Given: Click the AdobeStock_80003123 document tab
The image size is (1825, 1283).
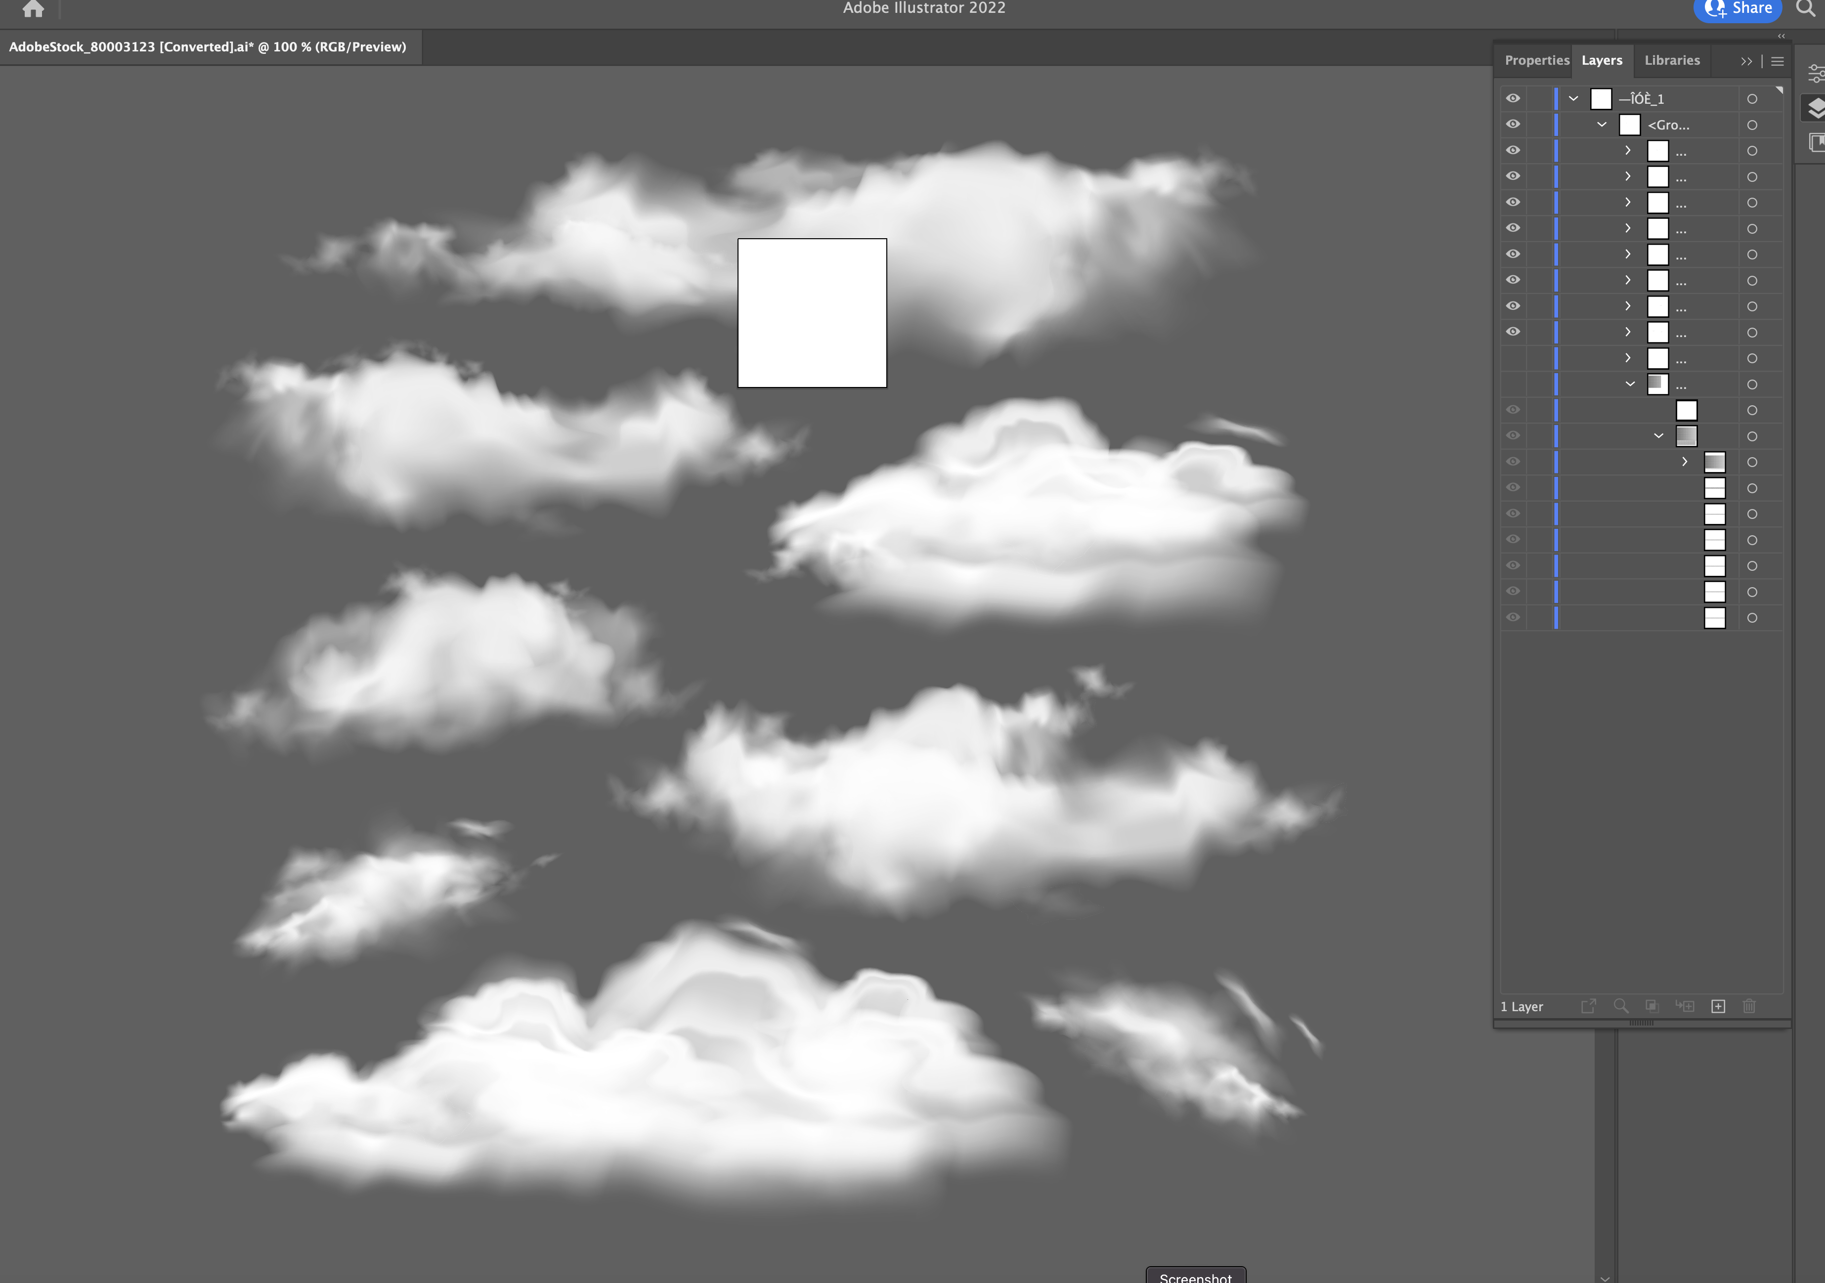Looking at the screenshot, I should 208,47.
